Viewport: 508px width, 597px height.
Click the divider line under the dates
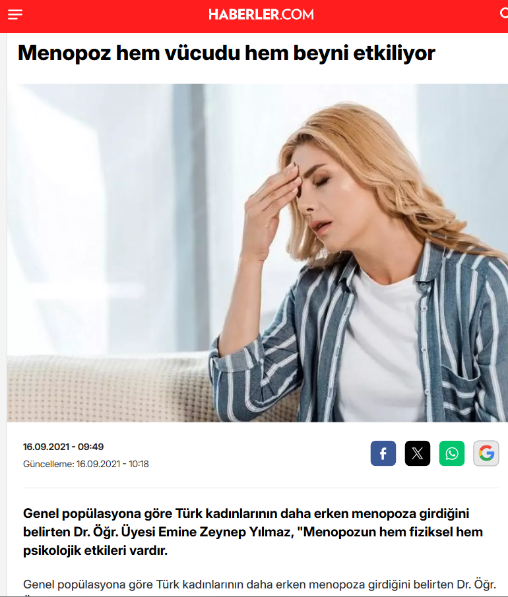pyautogui.click(x=261, y=488)
